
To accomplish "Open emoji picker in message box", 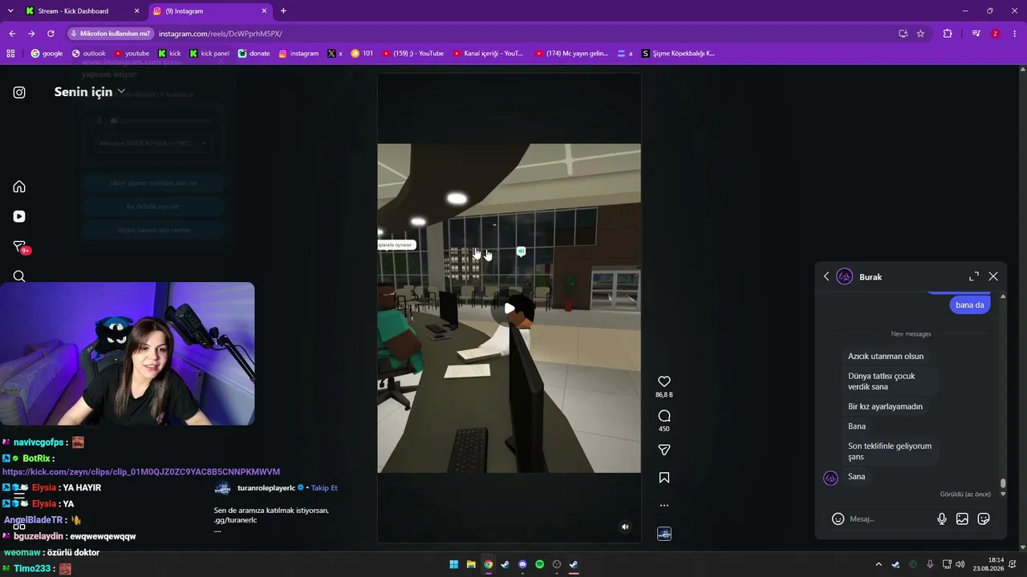I will click(838, 518).
